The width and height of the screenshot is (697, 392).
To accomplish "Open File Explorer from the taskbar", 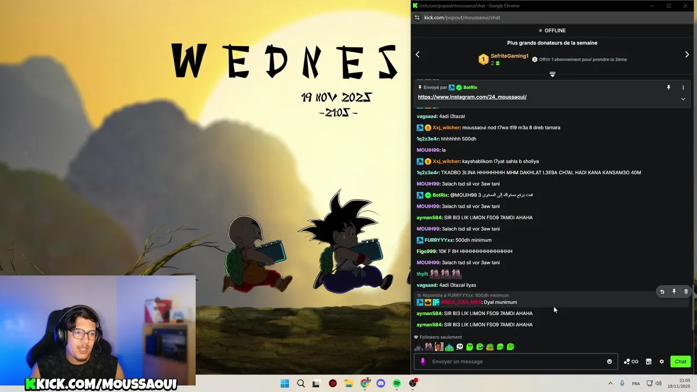I will [348, 383].
